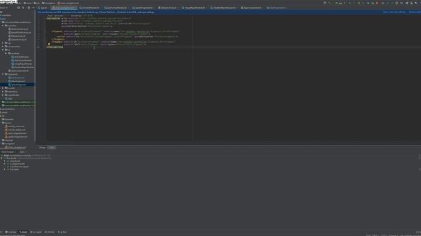Expand the models package folder
The image size is (421, 236).
(x=3, y=88)
